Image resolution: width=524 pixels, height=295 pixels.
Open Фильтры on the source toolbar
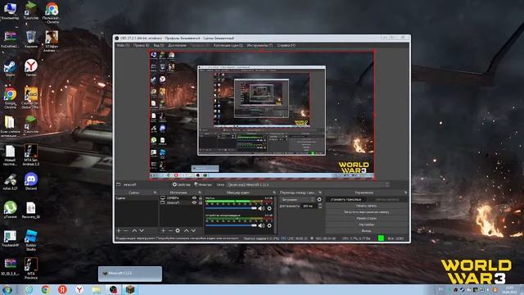coord(203,184)
